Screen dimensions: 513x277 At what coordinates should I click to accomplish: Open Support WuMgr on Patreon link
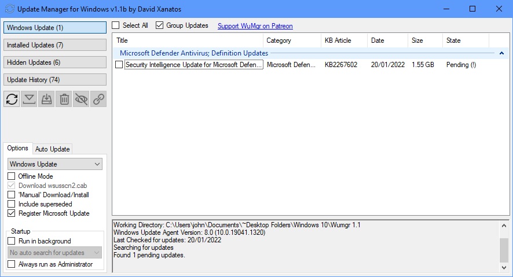pyautogui.click(x=255, y=26)
